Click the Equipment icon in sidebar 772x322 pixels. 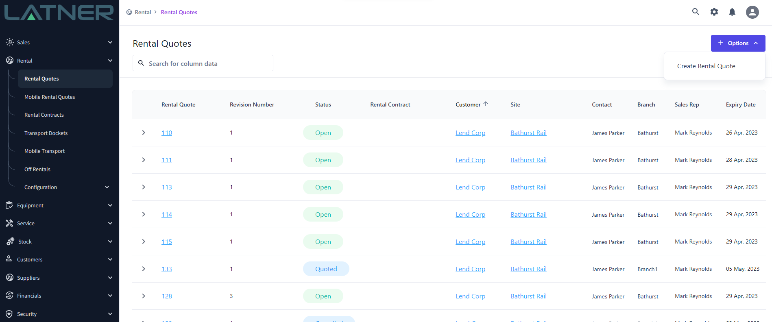(x=9, y=205)
